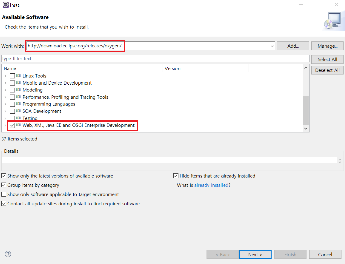345x264 pixels.
Task: Maximize the Install window
Action: click(319, 5)
